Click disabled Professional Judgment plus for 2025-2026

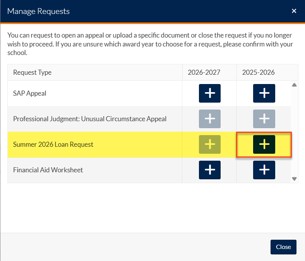(264, 119)
